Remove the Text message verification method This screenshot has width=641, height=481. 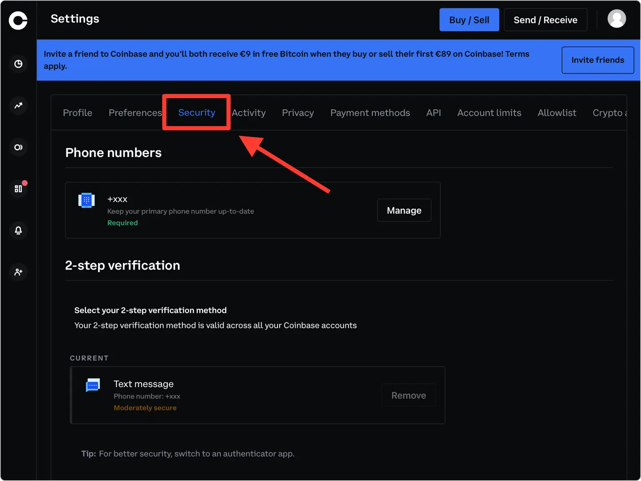[x=408, y=395]
